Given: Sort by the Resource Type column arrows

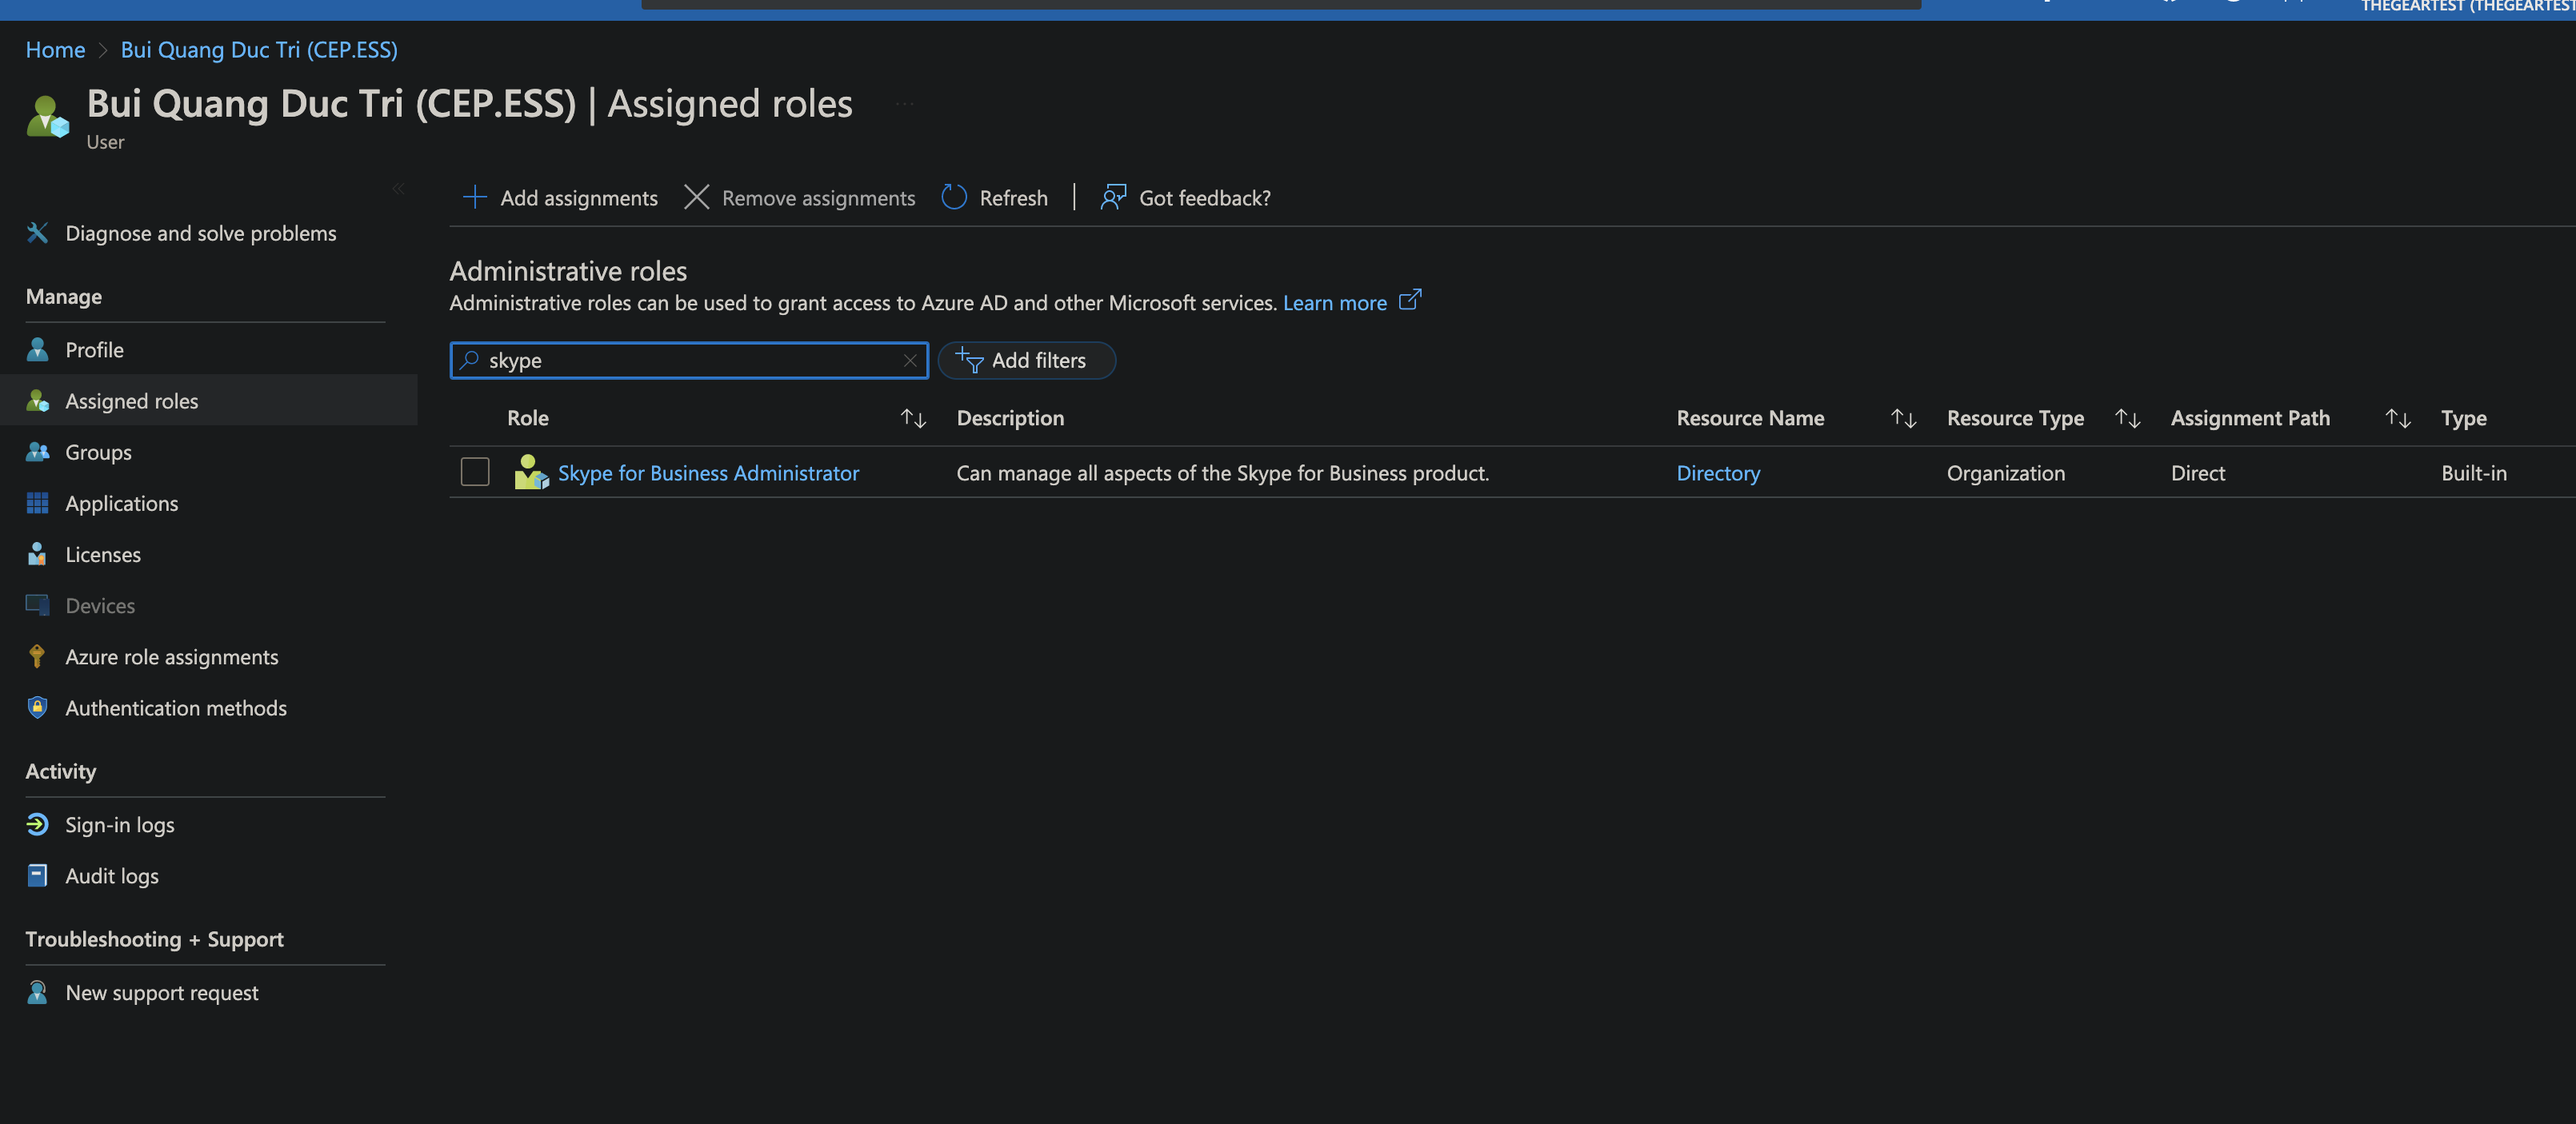Looking at the screenshot, I should pos(2127,417).
